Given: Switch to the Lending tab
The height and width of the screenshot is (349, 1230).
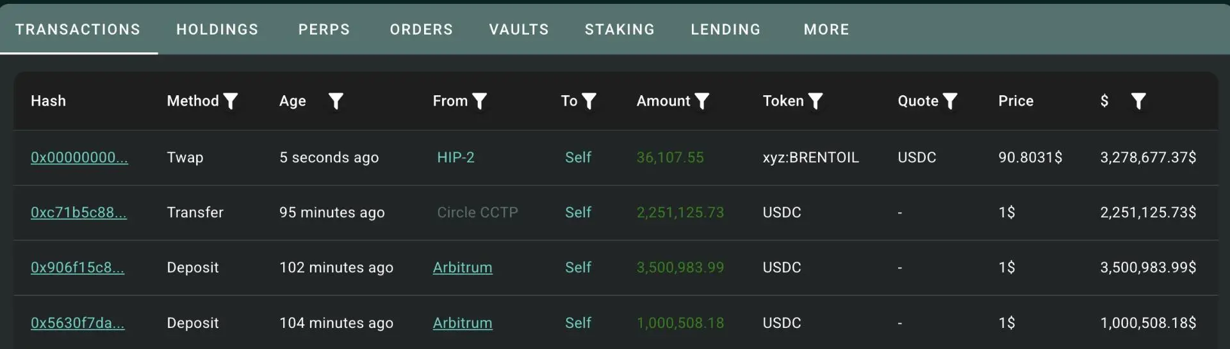Looking at the screenshot, I should pos(725,29).
